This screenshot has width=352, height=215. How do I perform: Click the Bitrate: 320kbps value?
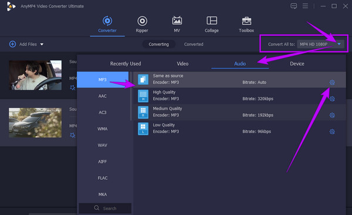(x=258, y=98)
